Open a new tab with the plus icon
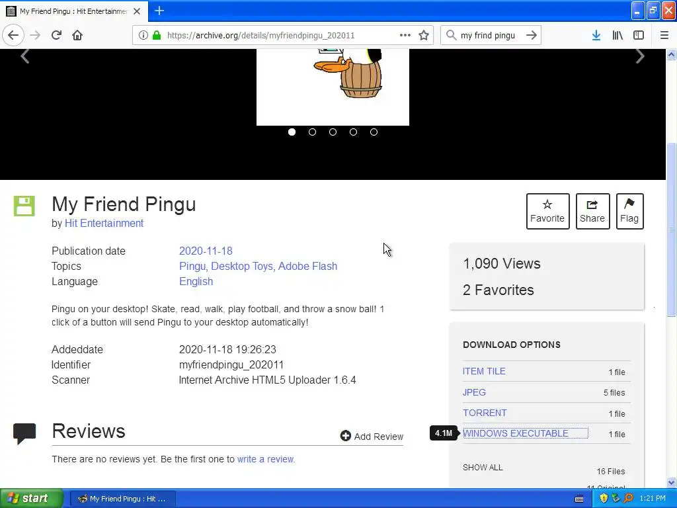The image size is (677, 508). pos(159,11)
